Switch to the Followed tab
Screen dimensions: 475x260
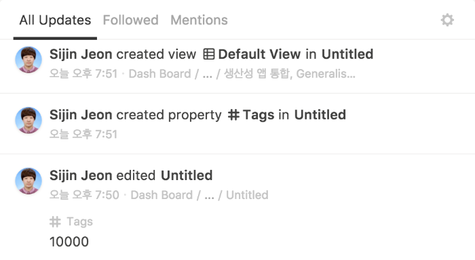tap(130, 20)
